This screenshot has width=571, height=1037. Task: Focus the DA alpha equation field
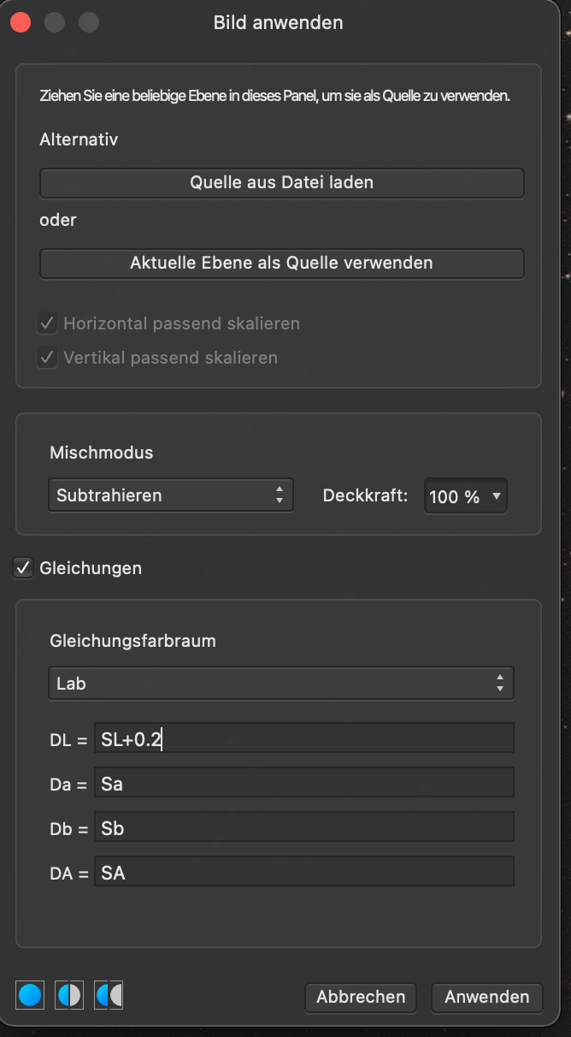click(303, 870)
